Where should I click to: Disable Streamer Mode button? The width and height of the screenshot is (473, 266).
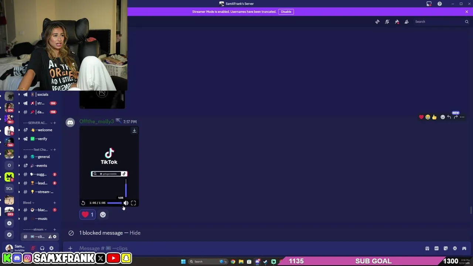point(286,11)
